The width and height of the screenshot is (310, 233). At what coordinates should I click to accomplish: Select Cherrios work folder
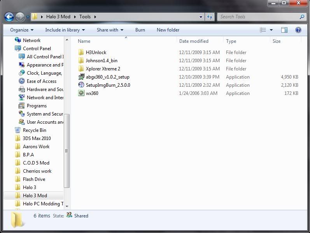pos(37,171)
